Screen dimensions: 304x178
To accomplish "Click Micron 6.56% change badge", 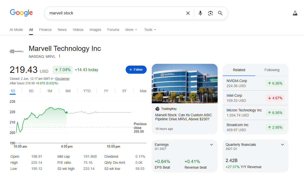I will click(275, 113).
